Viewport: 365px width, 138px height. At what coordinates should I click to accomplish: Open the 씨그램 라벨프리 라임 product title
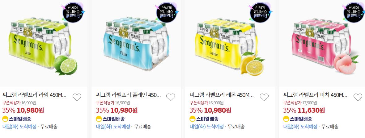point(34,95)
